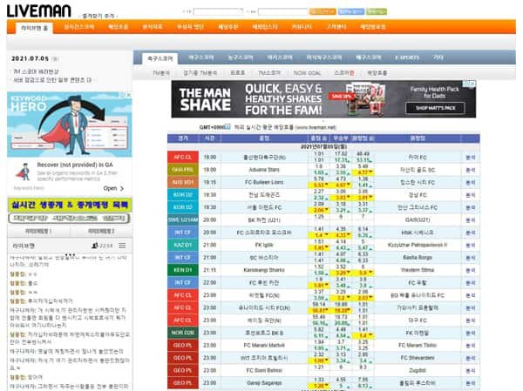
Task: Click the calendar icon beside 2021.07.05
Action: point(56,59)
